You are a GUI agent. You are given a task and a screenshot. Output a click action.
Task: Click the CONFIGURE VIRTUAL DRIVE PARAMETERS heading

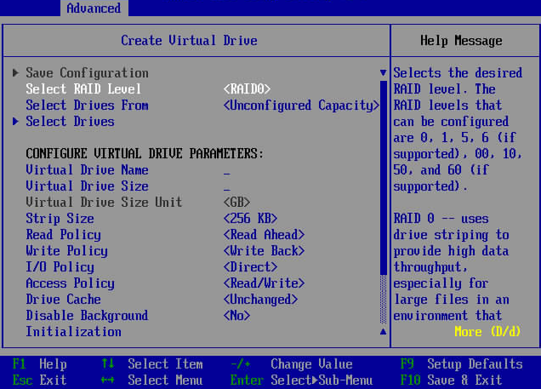(x=145, y=154)
